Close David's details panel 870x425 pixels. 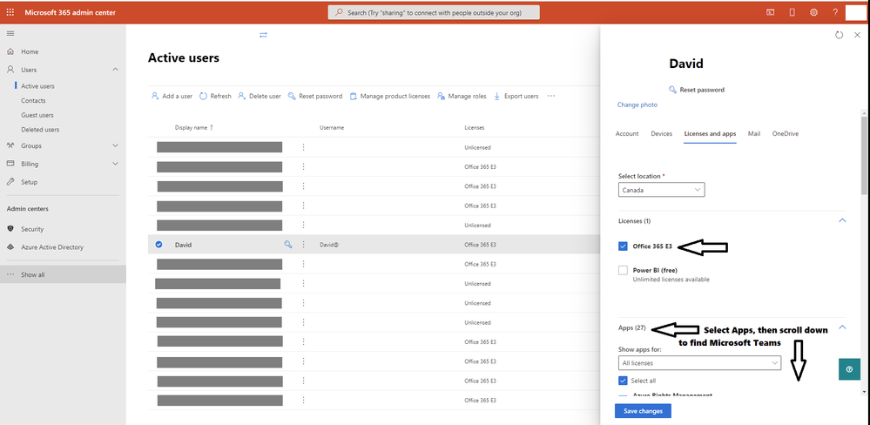(857, 34)
